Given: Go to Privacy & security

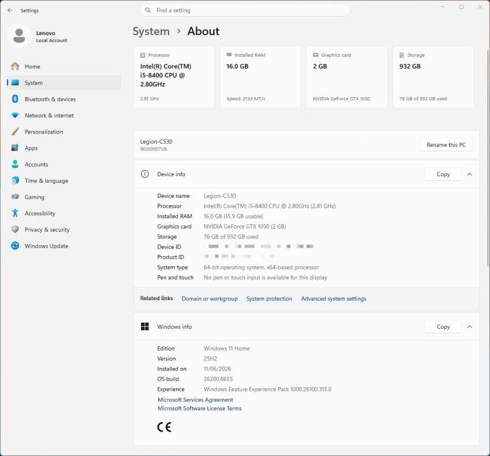Looking at the screenshot, I should tap(64, 229).
